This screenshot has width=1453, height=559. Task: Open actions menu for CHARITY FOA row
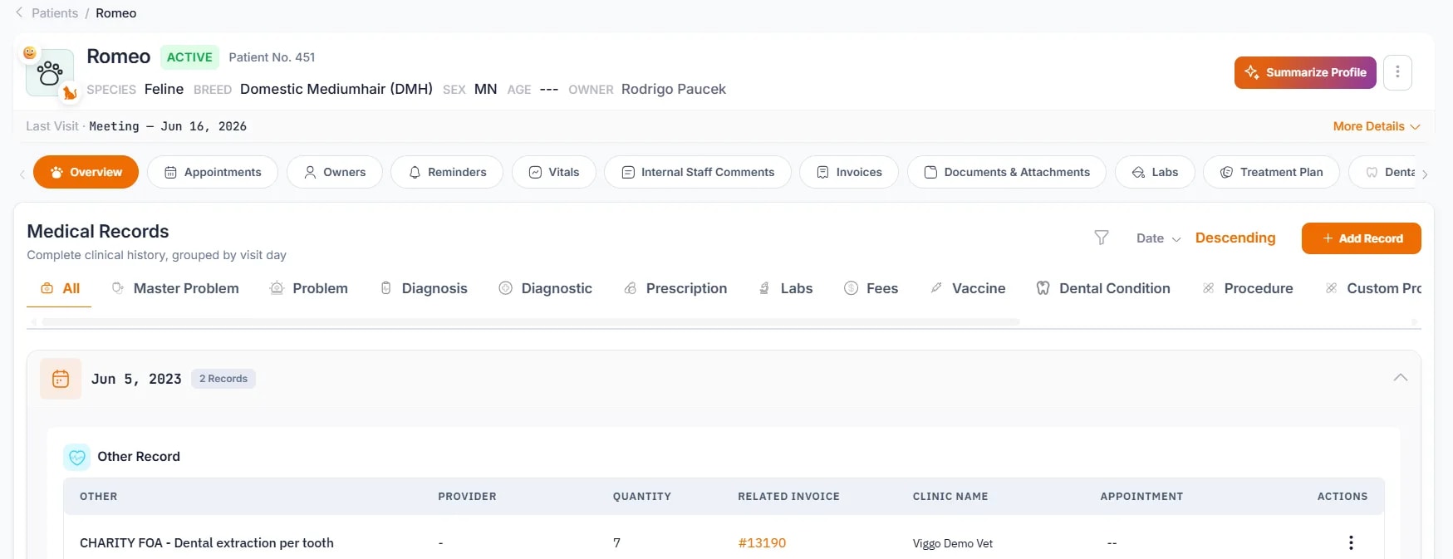(x=1351, y=542)
